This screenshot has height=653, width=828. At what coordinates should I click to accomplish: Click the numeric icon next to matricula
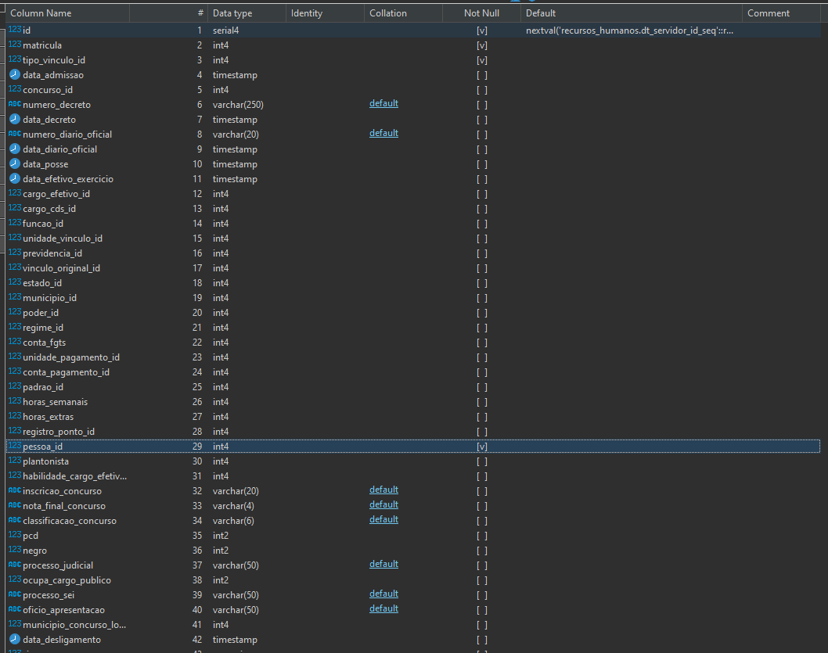pyautogui.click(x=15, y=45)
